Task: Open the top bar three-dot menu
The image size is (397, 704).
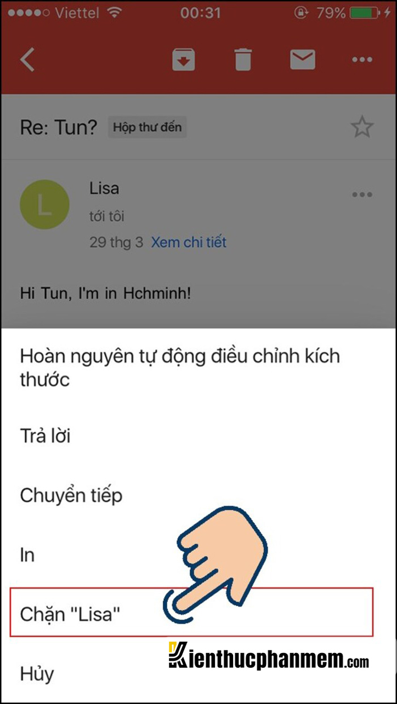Action: coord(362,59)
